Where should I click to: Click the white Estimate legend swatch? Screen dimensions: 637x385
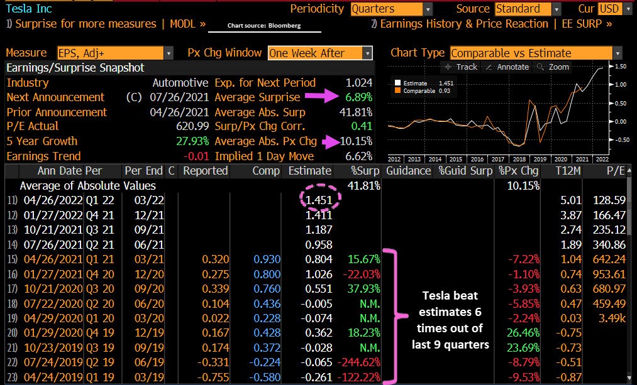click(x=397, y=82)
